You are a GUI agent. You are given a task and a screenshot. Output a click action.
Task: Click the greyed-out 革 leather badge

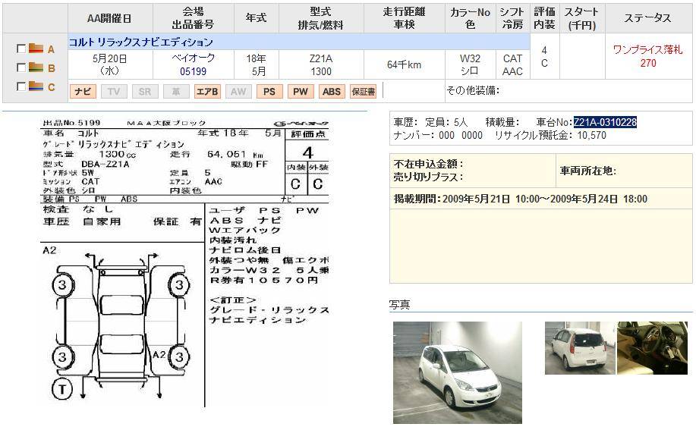(x=176, y=91)
